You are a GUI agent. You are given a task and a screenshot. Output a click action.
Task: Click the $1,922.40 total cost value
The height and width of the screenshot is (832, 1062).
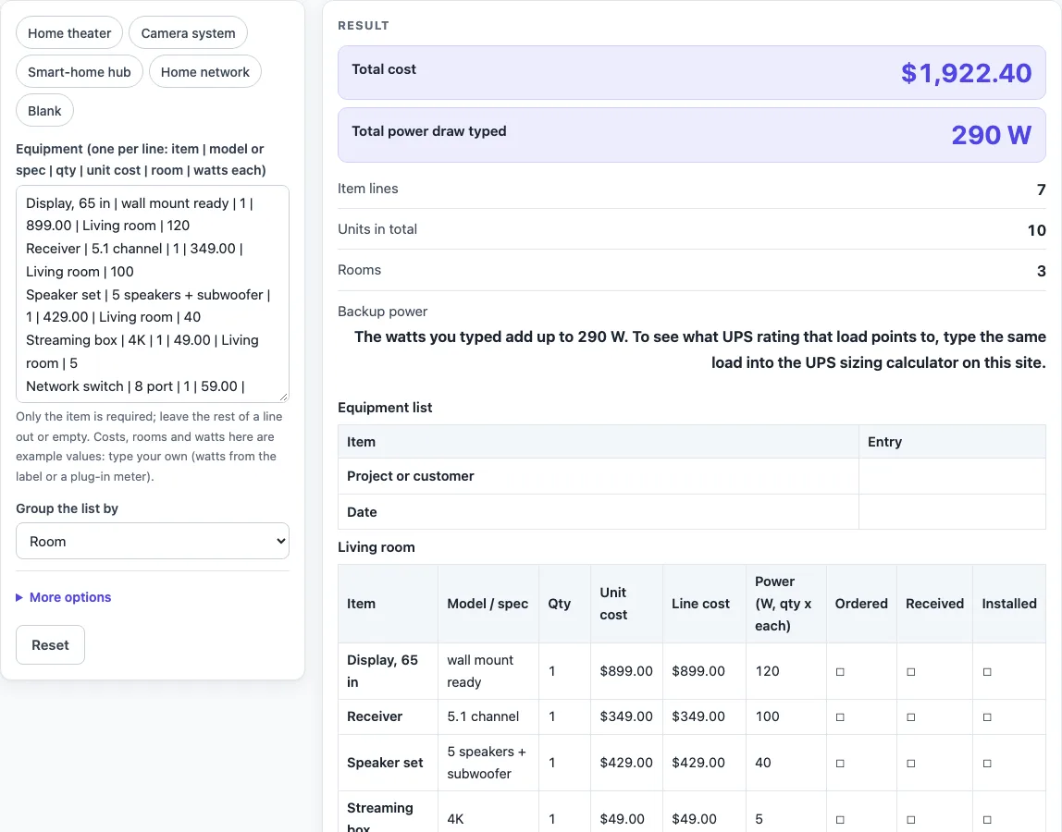[966, 73]
